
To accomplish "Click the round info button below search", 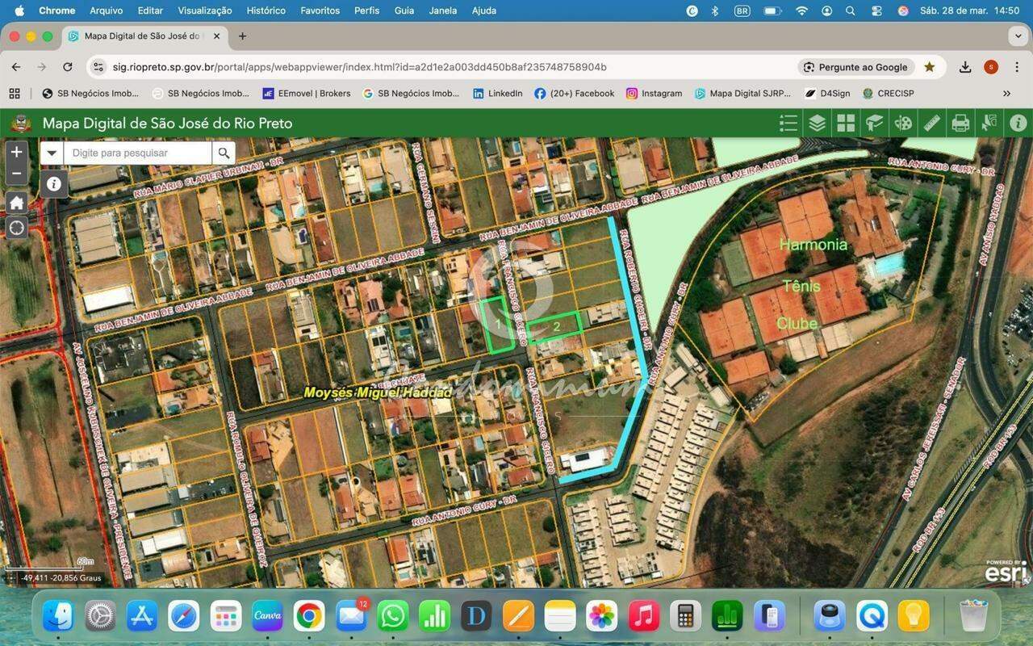I will 53,184.
